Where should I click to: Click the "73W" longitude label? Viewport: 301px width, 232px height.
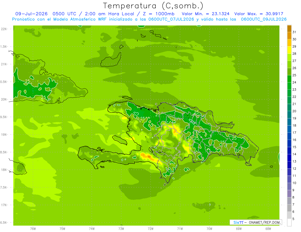[121, 228]
